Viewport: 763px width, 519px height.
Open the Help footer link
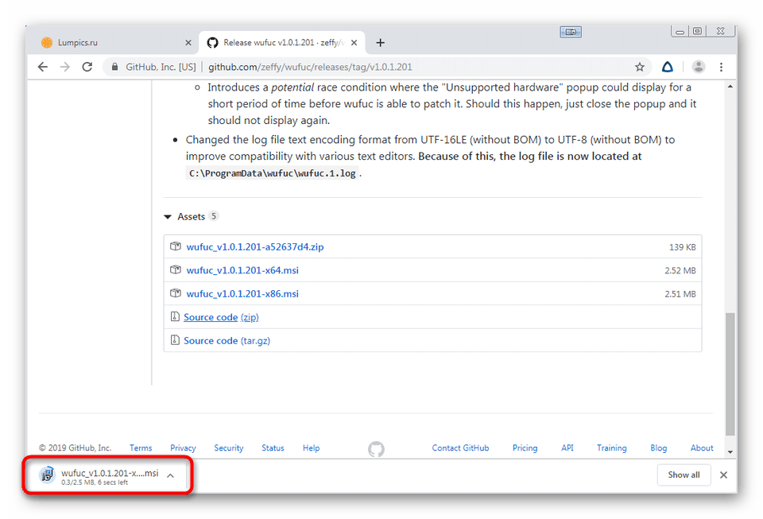[x=311, y=448]
